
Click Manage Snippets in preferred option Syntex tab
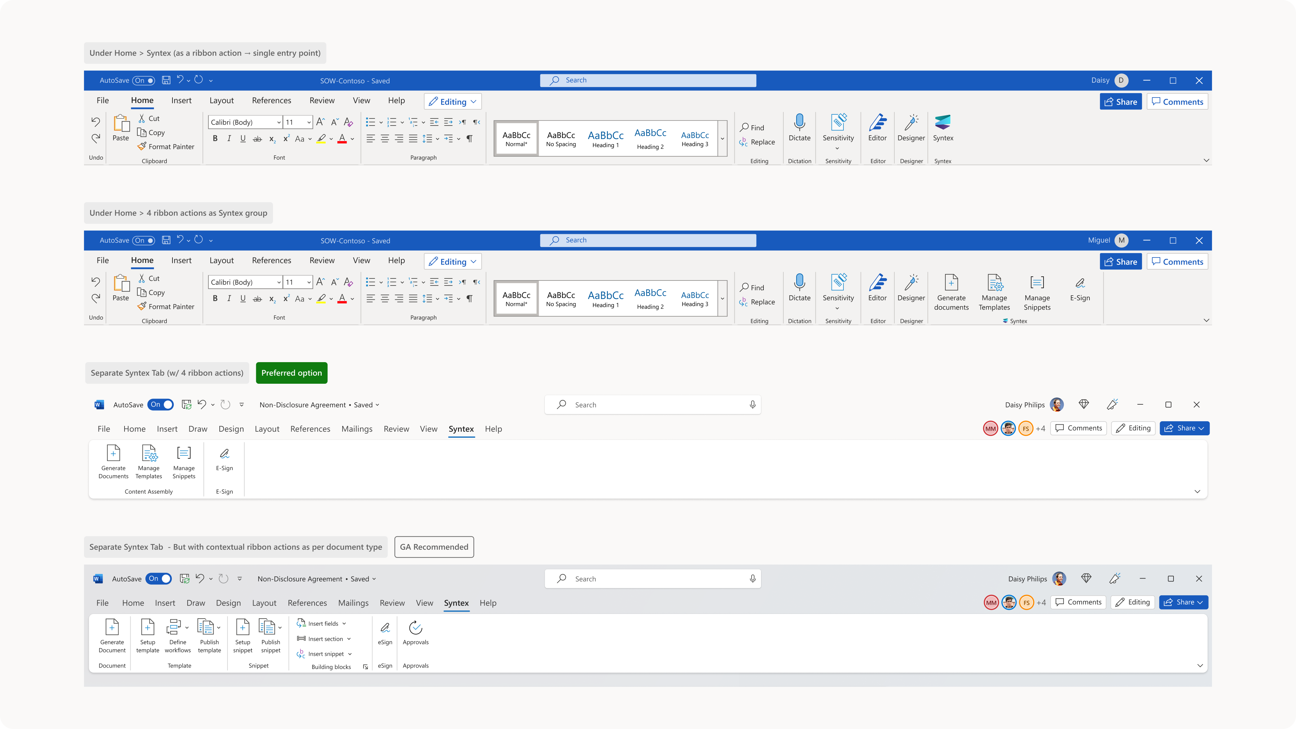pos(184,461)
